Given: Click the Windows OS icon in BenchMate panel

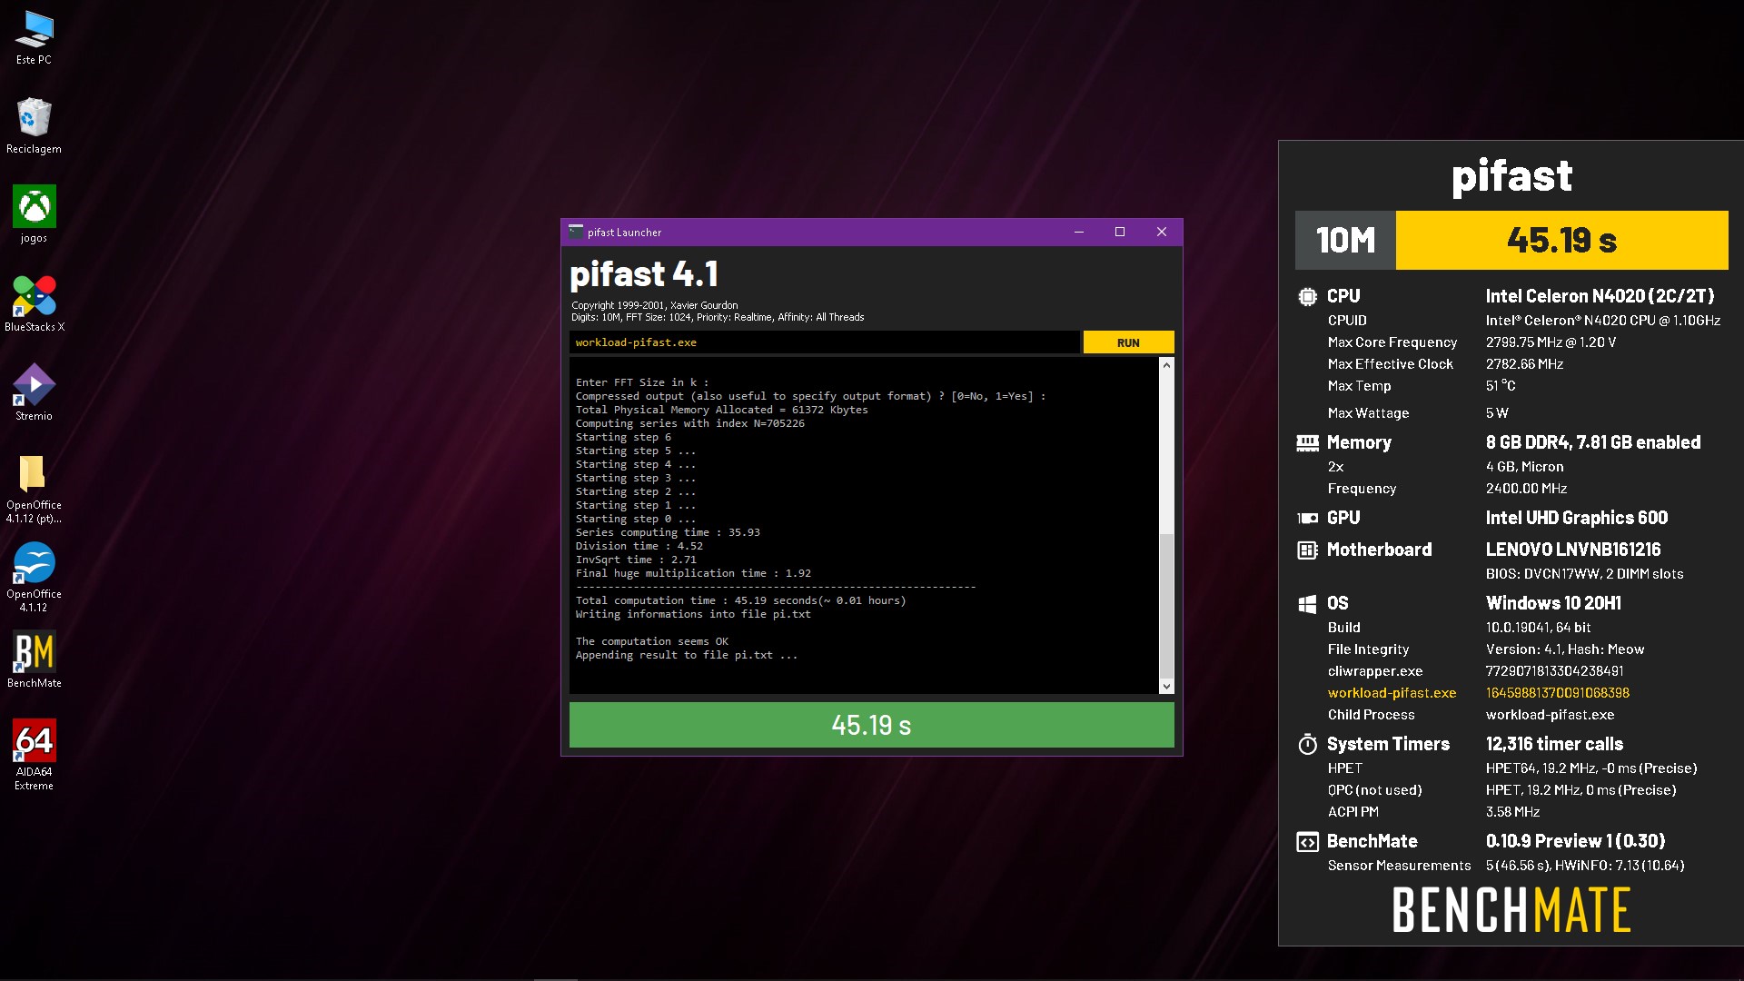Looking at the screenshot, I should coord(1307,603).
